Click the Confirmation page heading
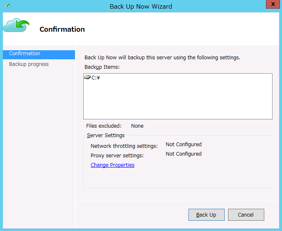This screenshot has width=282, height=231. [62, 29]
